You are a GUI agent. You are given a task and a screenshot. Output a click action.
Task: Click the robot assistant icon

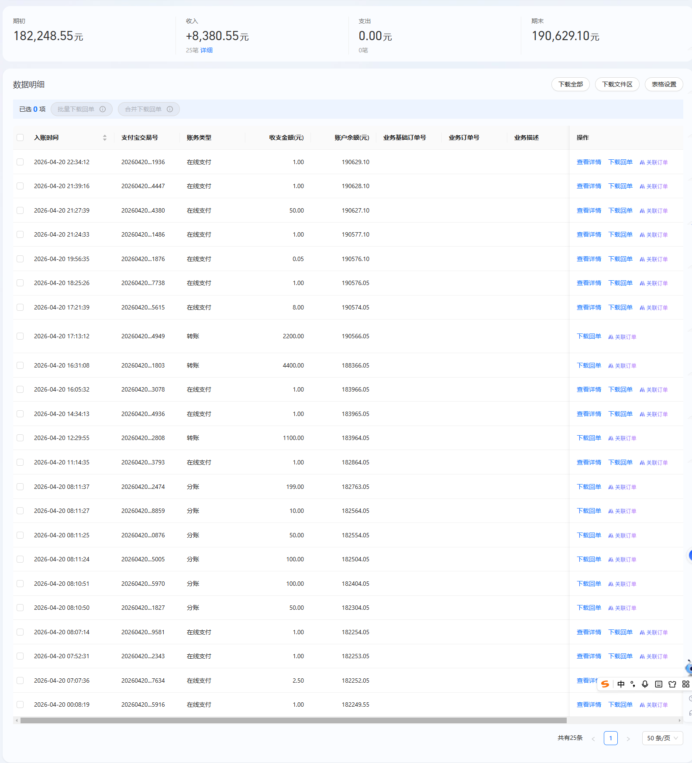tap(689, 668)
